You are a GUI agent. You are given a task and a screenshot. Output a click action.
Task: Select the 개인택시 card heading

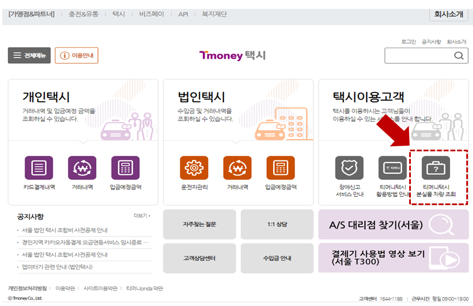(46, 97)
